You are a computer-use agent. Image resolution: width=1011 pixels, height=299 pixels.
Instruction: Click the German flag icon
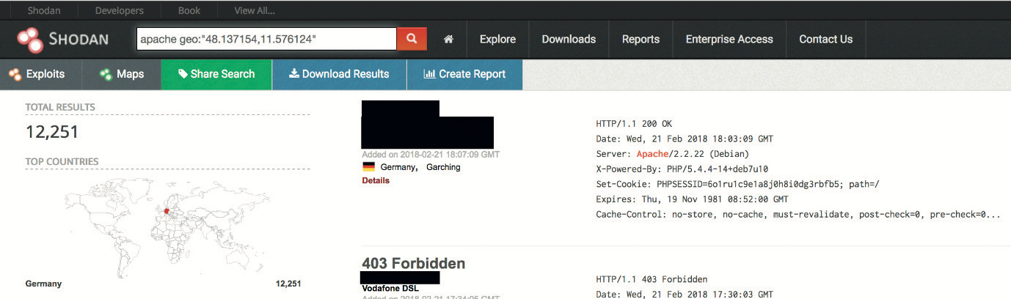tap(368, 167)
